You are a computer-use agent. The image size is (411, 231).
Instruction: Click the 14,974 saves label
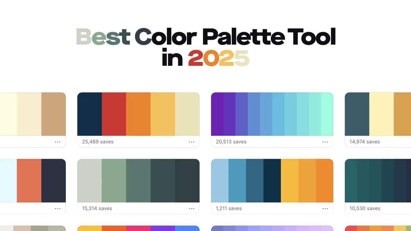[x=364, y=142]
